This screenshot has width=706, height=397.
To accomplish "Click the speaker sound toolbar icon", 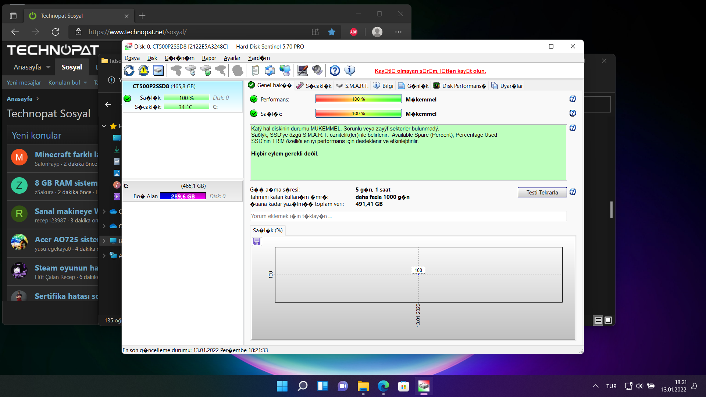I will pos(317,70).
